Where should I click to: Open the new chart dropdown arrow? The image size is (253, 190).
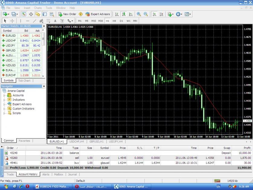8,14
